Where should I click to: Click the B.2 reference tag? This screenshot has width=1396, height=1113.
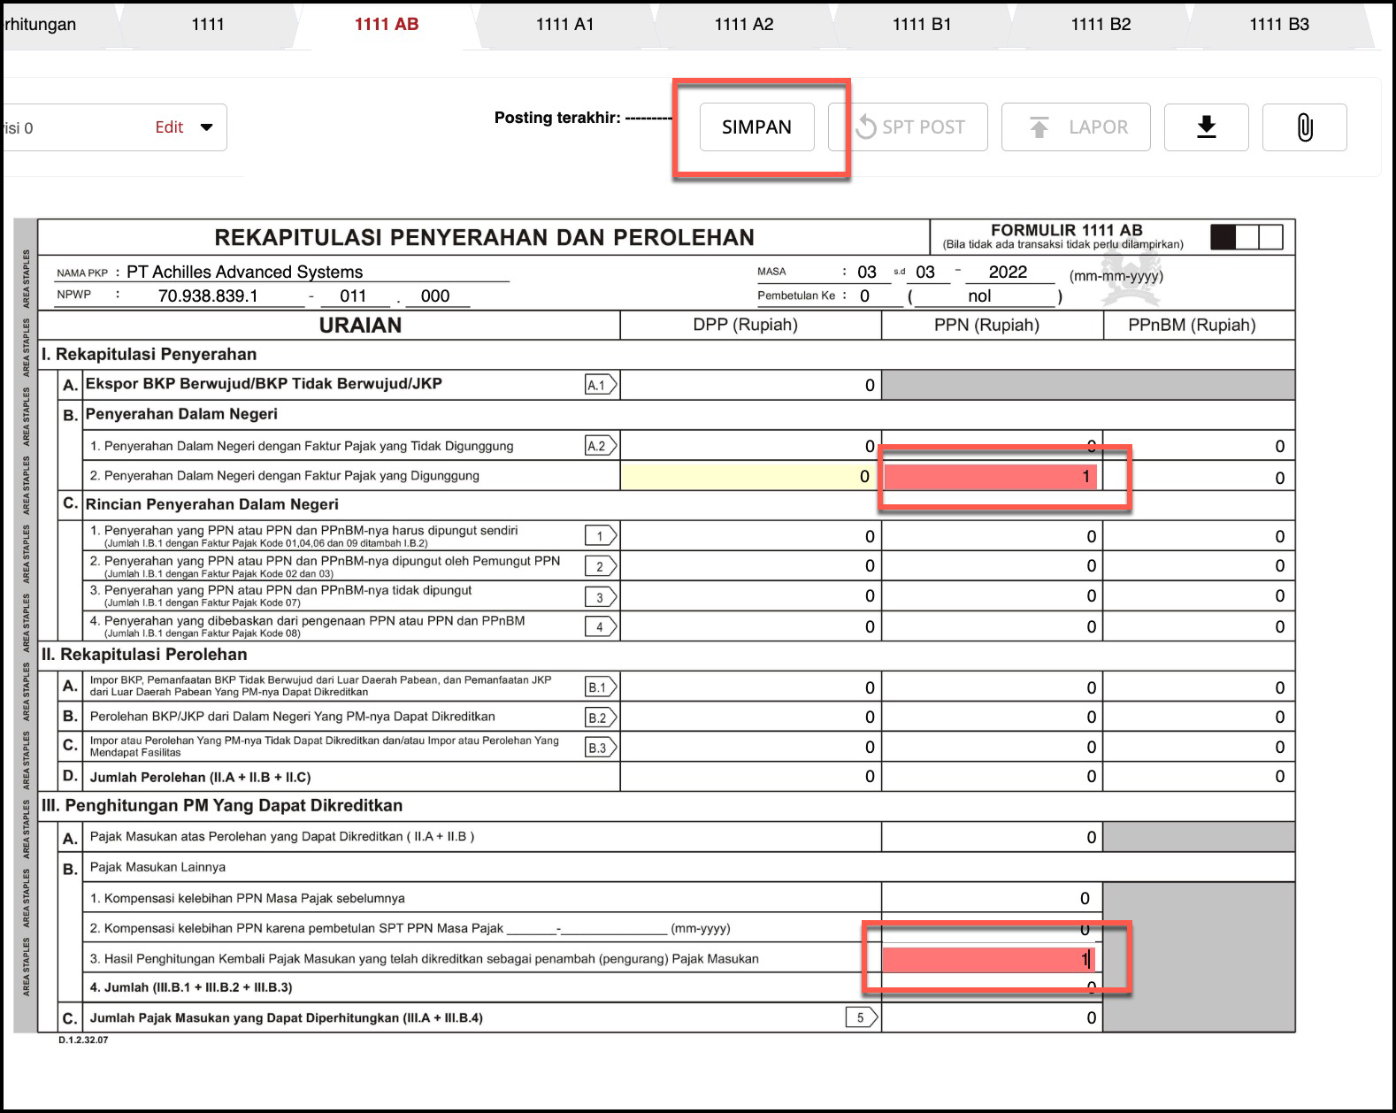601,718
